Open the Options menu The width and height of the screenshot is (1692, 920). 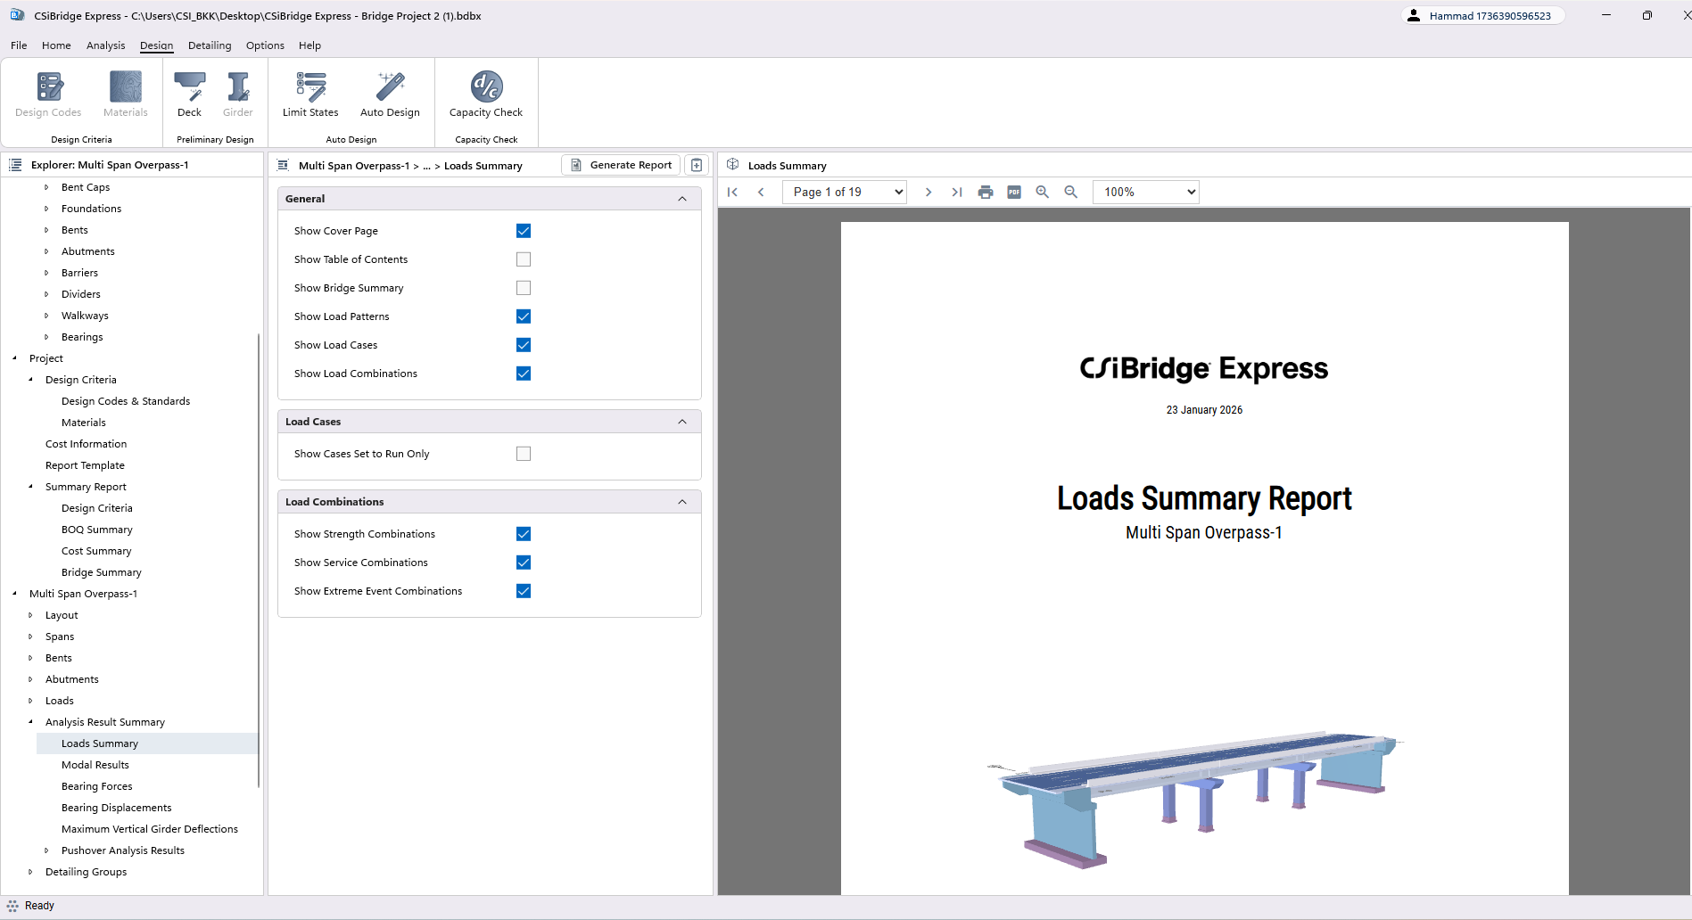point(264,45)
